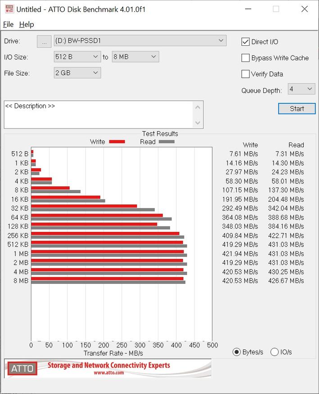This screenshot has width=319, height=394.
Task: Enable Bypass Write Cache
Action: click(x=246, y=58)
